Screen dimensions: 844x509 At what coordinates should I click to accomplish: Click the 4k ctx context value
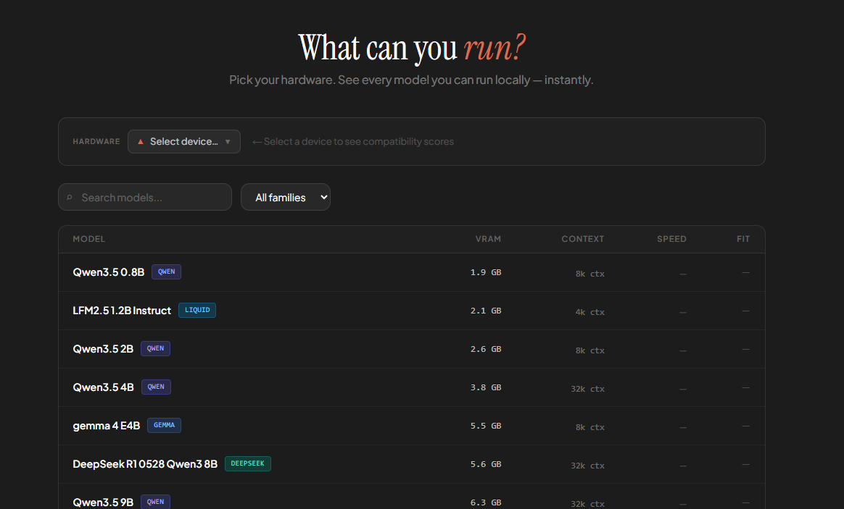590,312
